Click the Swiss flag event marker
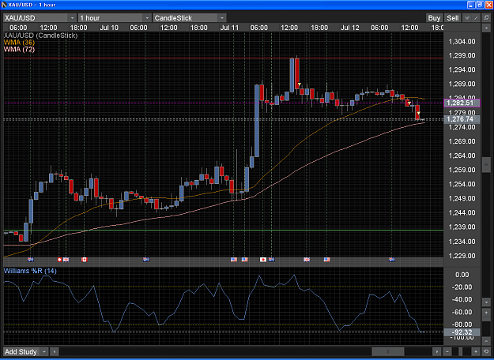Screen dimensions: 494x360 [x=59, y=260]
